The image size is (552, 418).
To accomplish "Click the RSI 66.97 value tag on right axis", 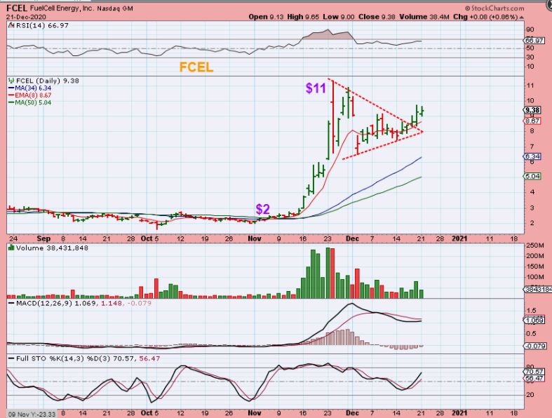I will 534,41.
